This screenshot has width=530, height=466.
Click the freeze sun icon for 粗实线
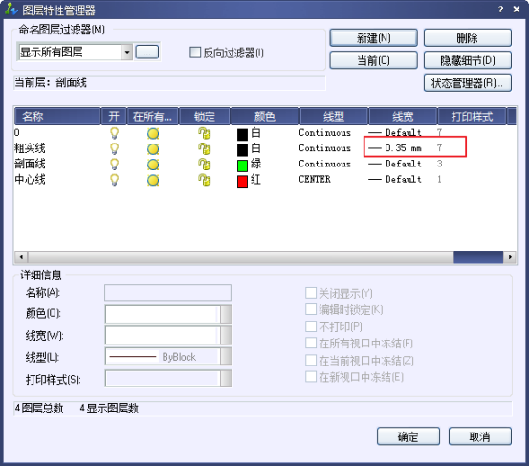[x=153, y=149]
